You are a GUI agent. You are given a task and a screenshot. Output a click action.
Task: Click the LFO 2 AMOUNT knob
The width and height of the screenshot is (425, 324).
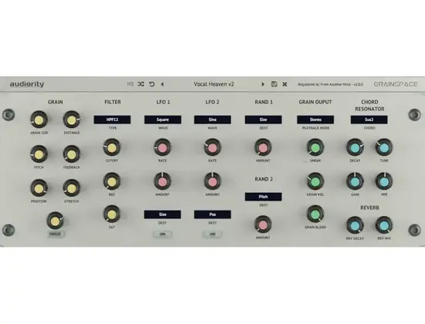tap(212, 181)
